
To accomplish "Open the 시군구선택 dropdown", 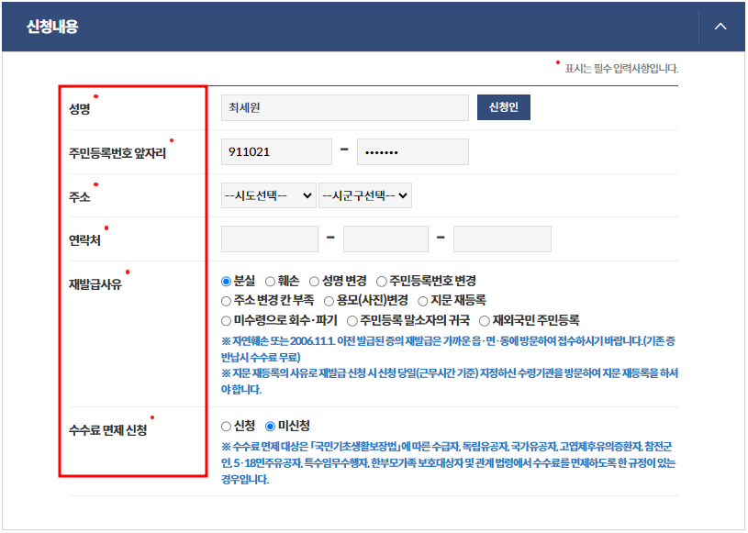I will (x=363, y=194).
